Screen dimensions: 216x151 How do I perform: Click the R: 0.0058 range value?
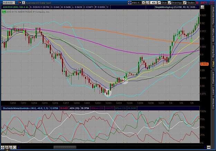[x=100, y=7]
